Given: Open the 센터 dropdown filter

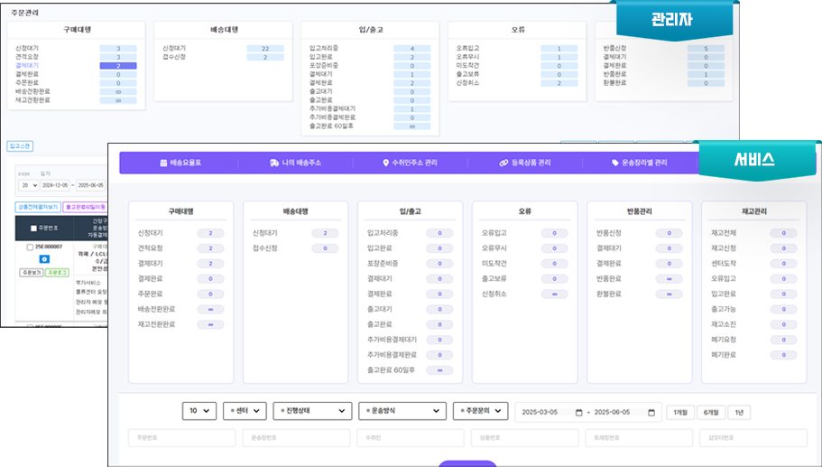Looking at the screenshot, I should pos(245,411).
